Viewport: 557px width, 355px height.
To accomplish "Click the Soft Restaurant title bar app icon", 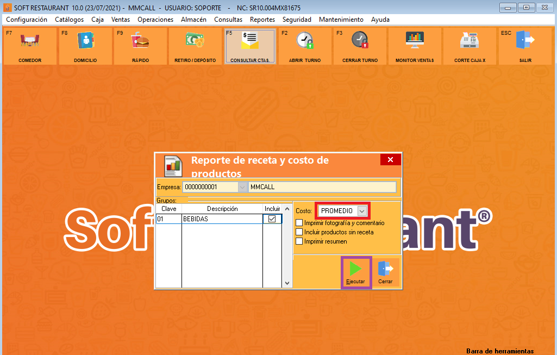I will pyautogui.click(x=8, y=8).
